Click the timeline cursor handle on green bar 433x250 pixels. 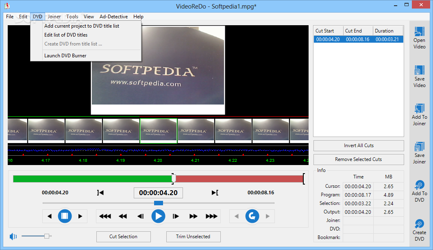(174, 179)
